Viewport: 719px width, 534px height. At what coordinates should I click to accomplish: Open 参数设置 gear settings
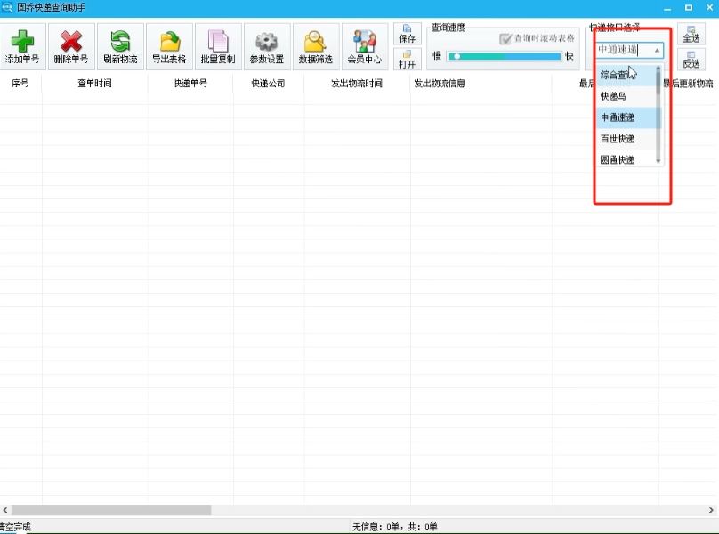point(267,46)
